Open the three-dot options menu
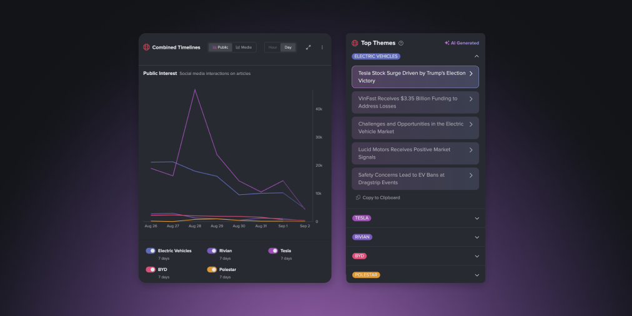 click(x=322, y=47)
